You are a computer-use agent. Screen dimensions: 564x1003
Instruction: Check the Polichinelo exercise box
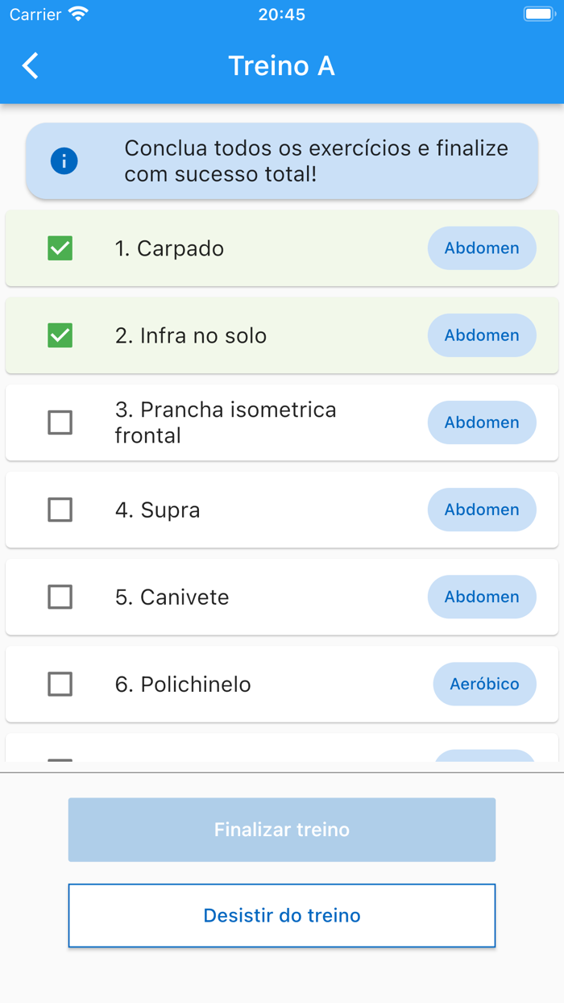coord(60,684)
